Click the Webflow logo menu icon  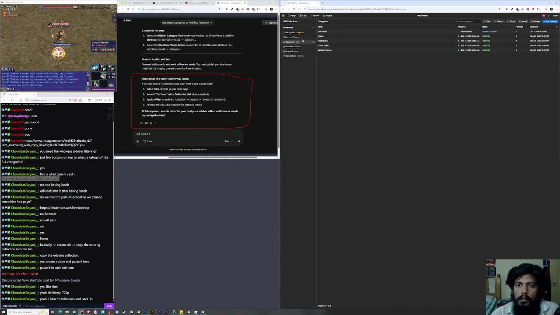[283, 16]
